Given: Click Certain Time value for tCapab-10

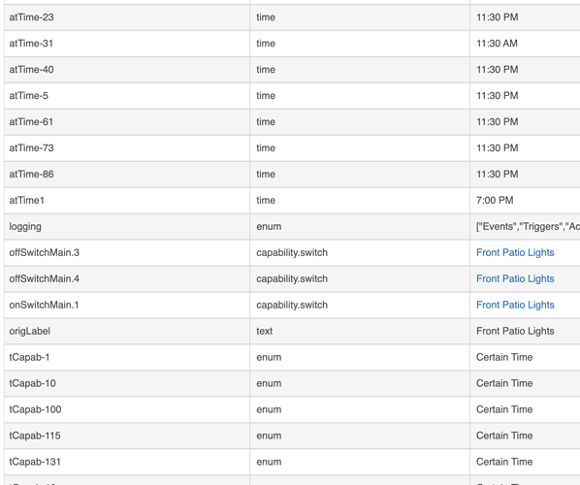Looking at the screenshot, I should coord(504,383).
